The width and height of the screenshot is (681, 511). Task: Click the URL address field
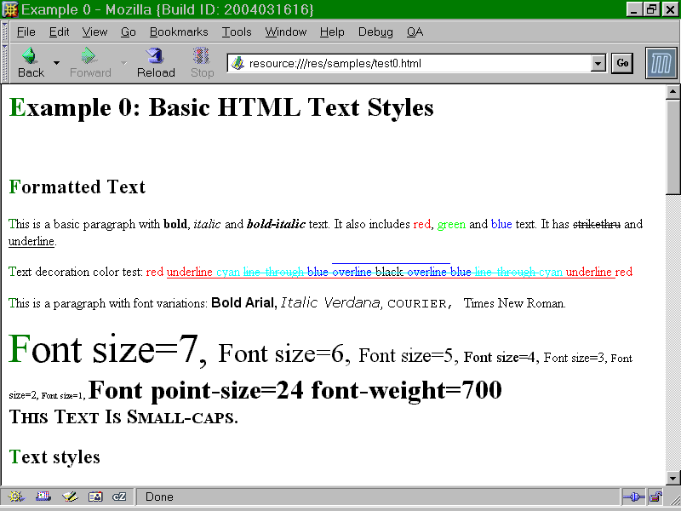click(409, 63)
